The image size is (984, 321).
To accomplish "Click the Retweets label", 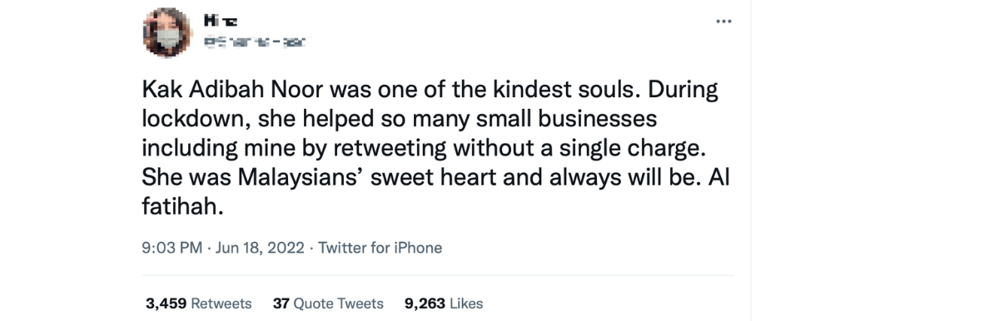I will point(221,304).
